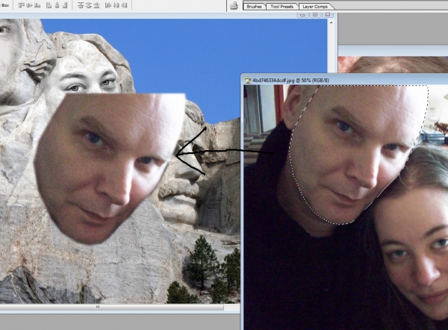Viewport: 448px width, 330px height.
Task: Distribute top edges of layers
Action: pos(81,5)
